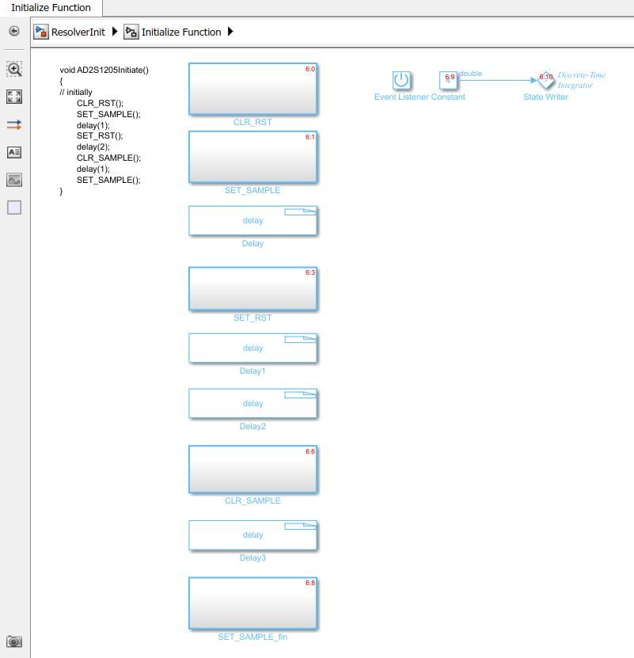Select the State Writer block
The height and width of the screenshot is (658, 634).
coord(545,80)
